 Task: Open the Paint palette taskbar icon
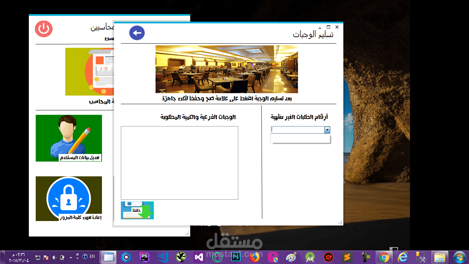click(x=291, y=257)
